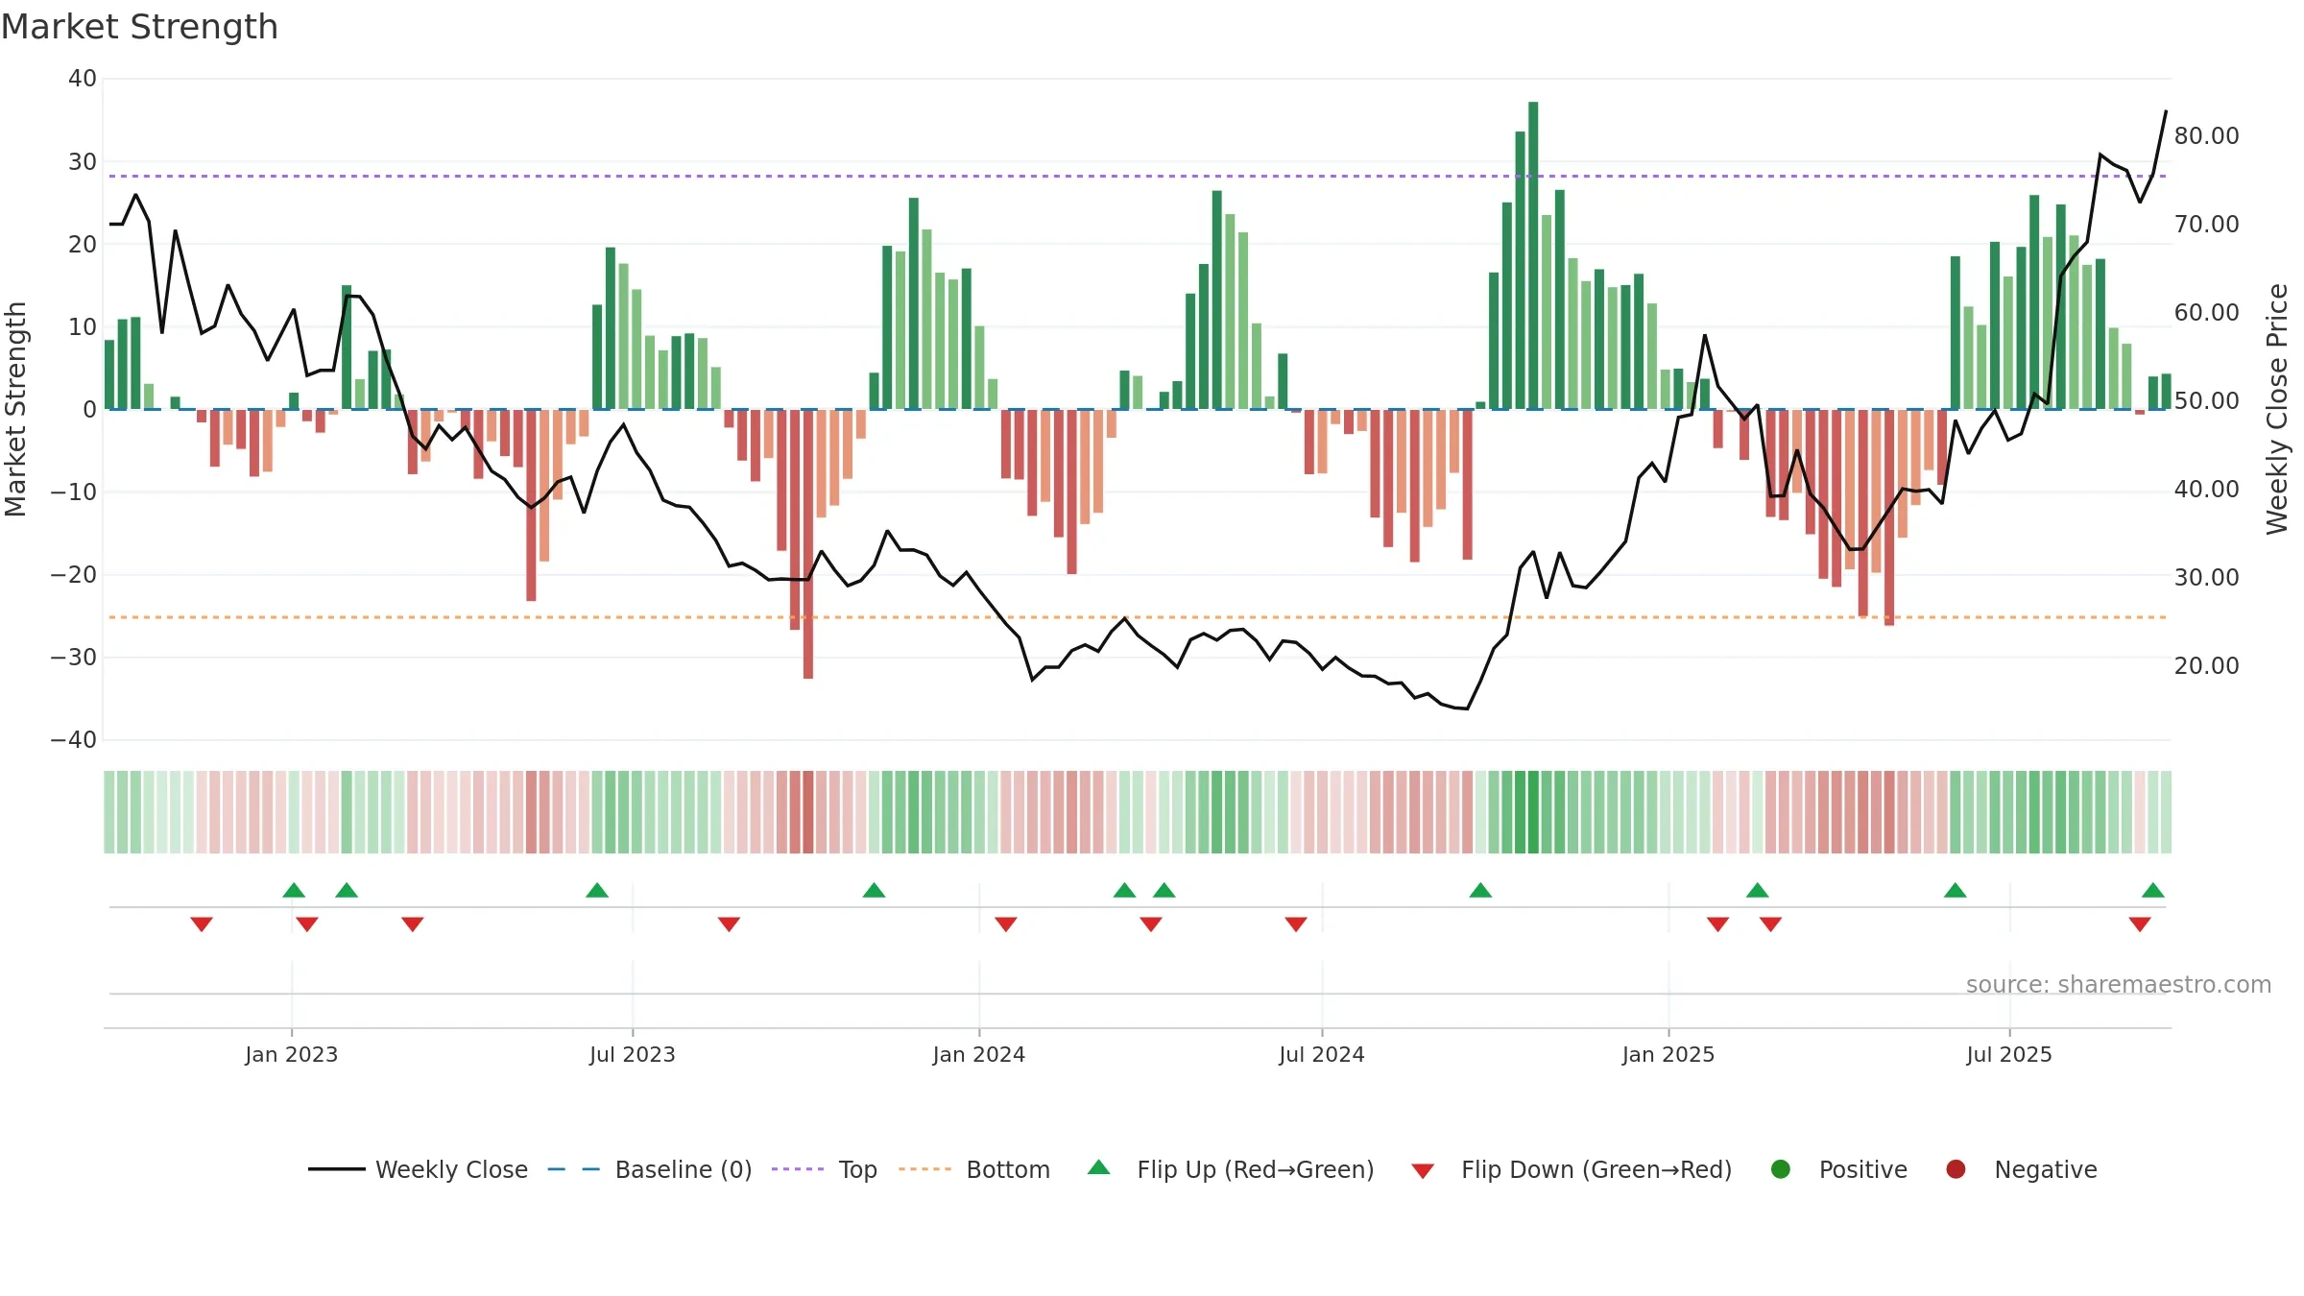The width and height of the screenshot is (2304, 1296).
Task: Click the last green flip-up marker after Jul 2025
Action: [x=2153, y=890]
